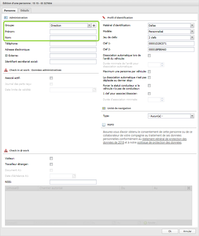Tick the Travailleur étranger checkbox
199x236 pixels.
click(51, 164)
